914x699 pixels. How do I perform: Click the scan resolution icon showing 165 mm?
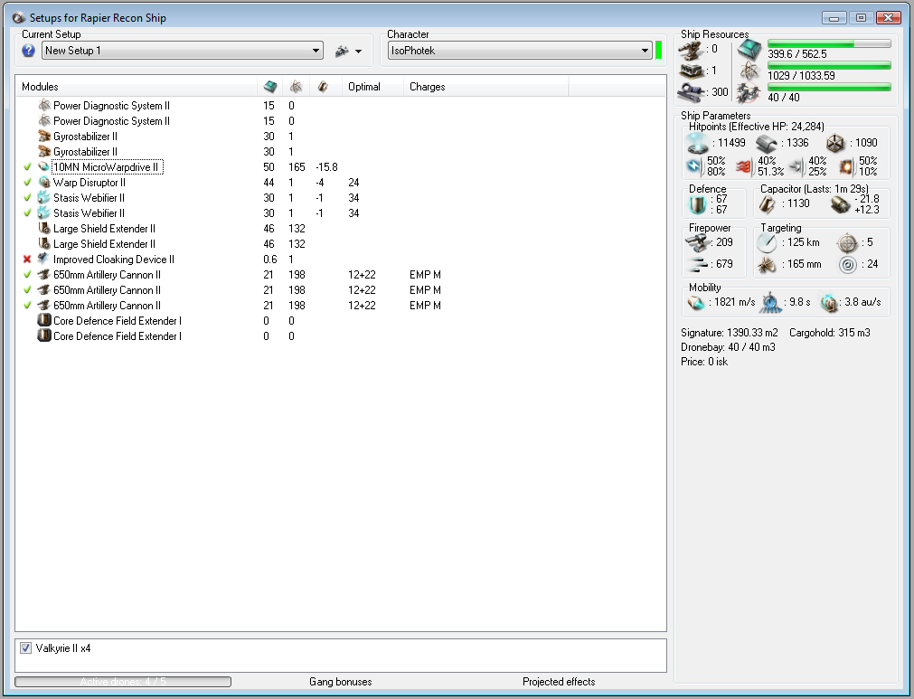(767, 265)
